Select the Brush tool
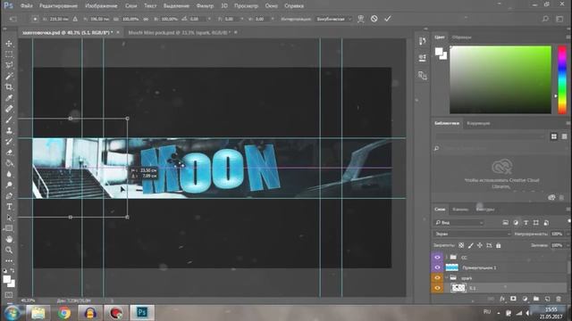 click(9, 119)
